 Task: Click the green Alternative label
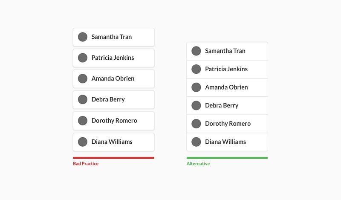click(x=198, y=164)
